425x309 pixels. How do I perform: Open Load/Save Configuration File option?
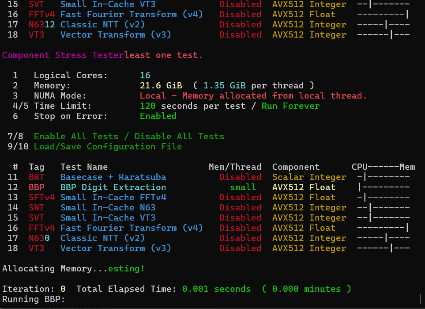108,147
